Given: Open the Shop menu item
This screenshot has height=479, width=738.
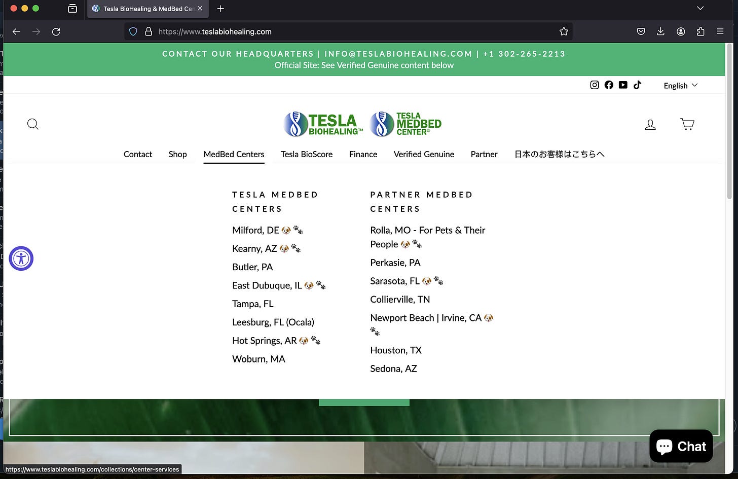Looking at the screenshot, I should (178, 154).
